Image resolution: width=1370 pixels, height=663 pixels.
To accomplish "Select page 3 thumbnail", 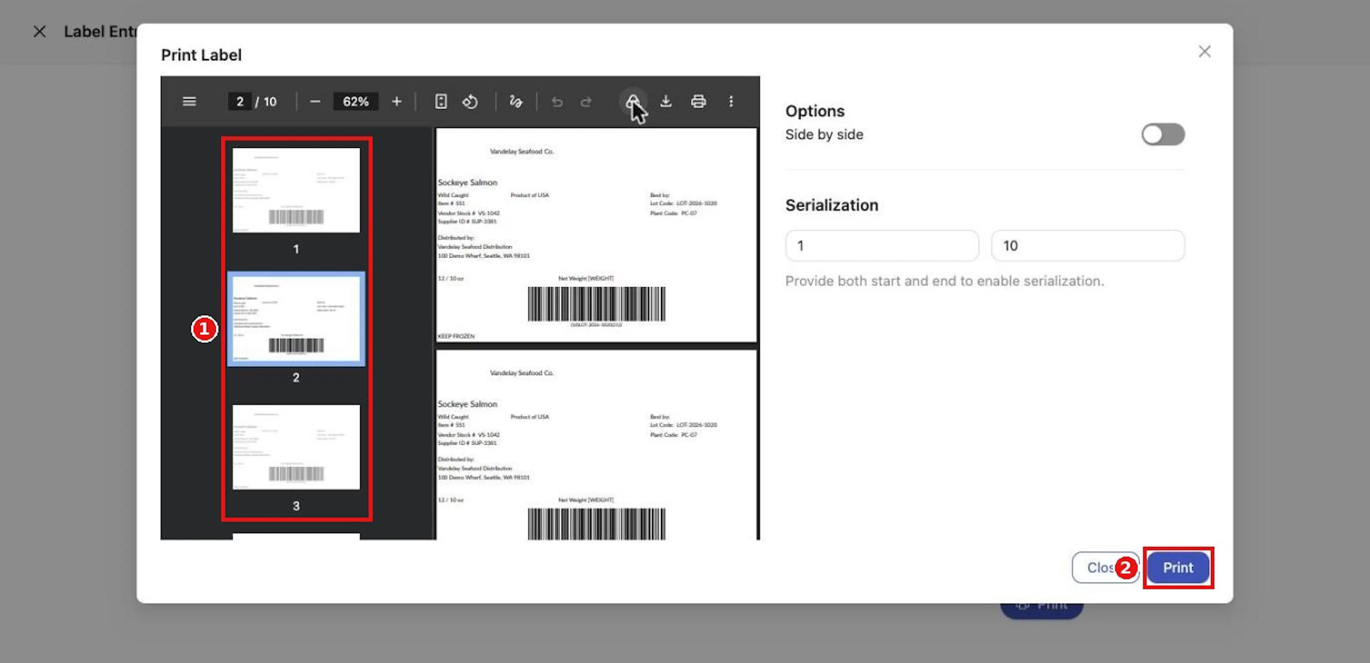I will point(296,447).
